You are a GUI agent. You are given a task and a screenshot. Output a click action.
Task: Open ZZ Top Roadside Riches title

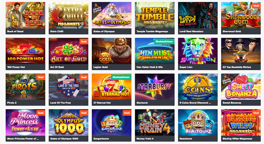coord(237,67)
